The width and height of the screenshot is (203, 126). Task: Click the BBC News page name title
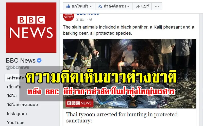pyautogui.click(x=21, y=60)
